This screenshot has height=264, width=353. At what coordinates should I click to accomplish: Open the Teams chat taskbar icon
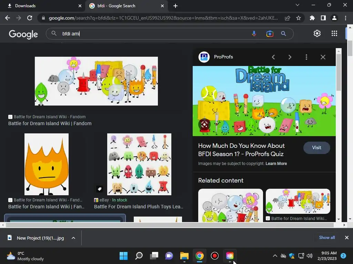coord(169,256)
